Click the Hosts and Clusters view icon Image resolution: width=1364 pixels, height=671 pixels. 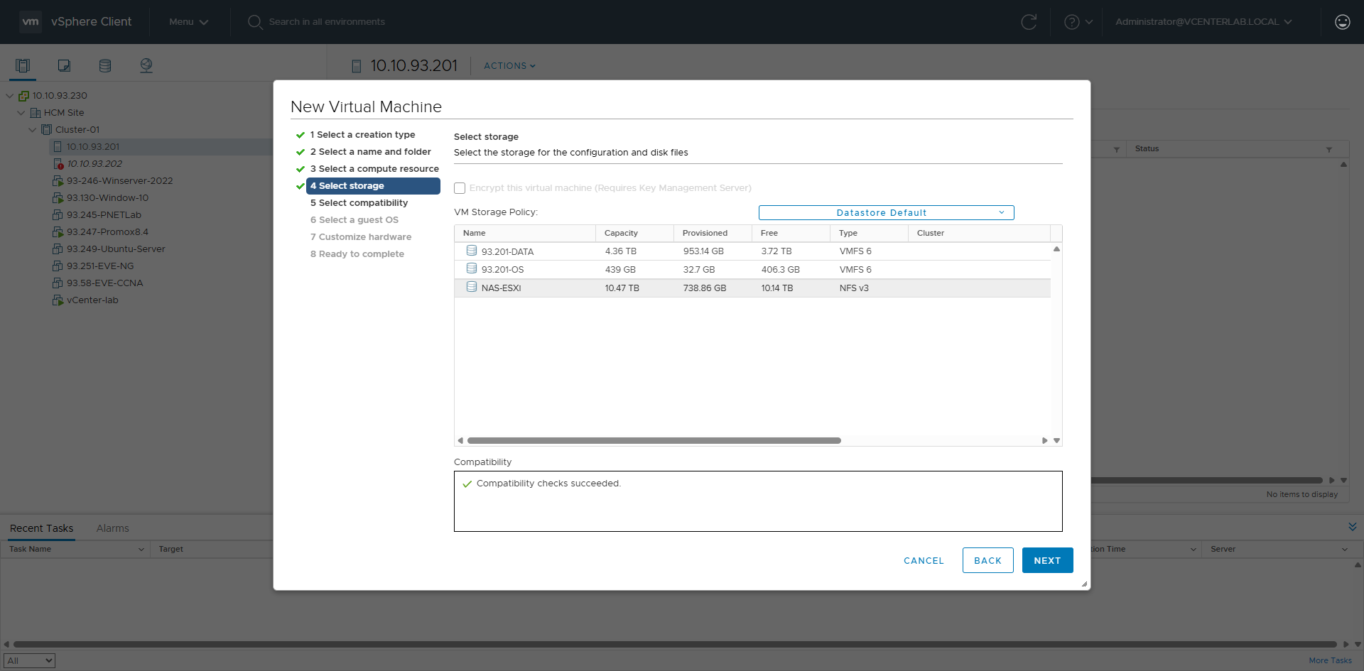click(23, 66)
